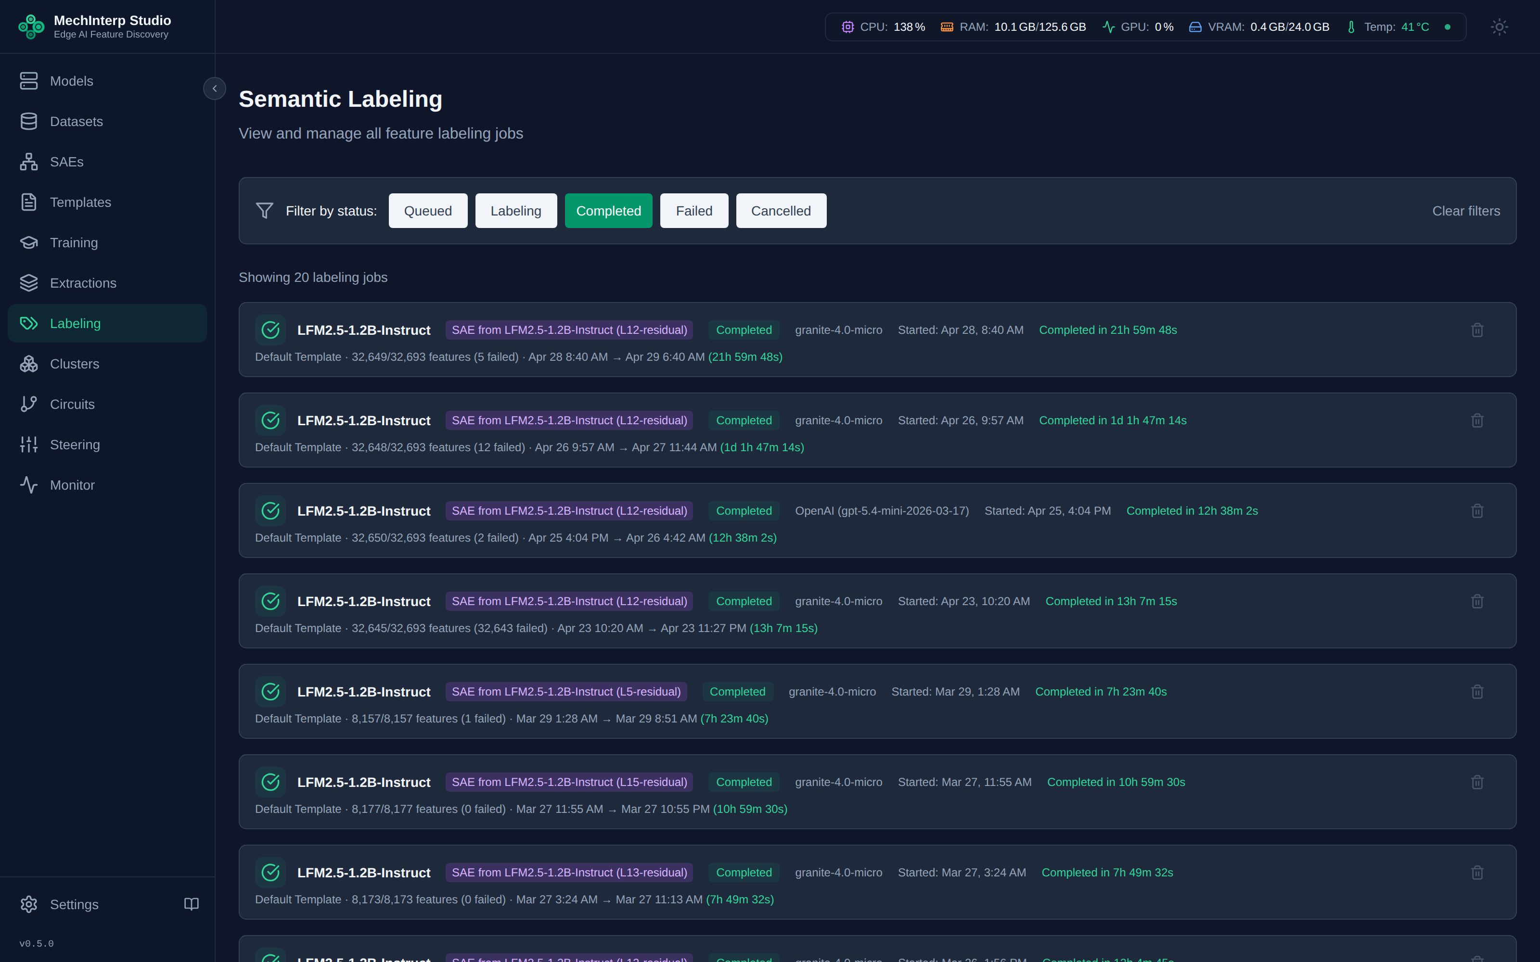Click the green connection status dot
Viewport: 1540px width, 962px height.
(1447, 27)
